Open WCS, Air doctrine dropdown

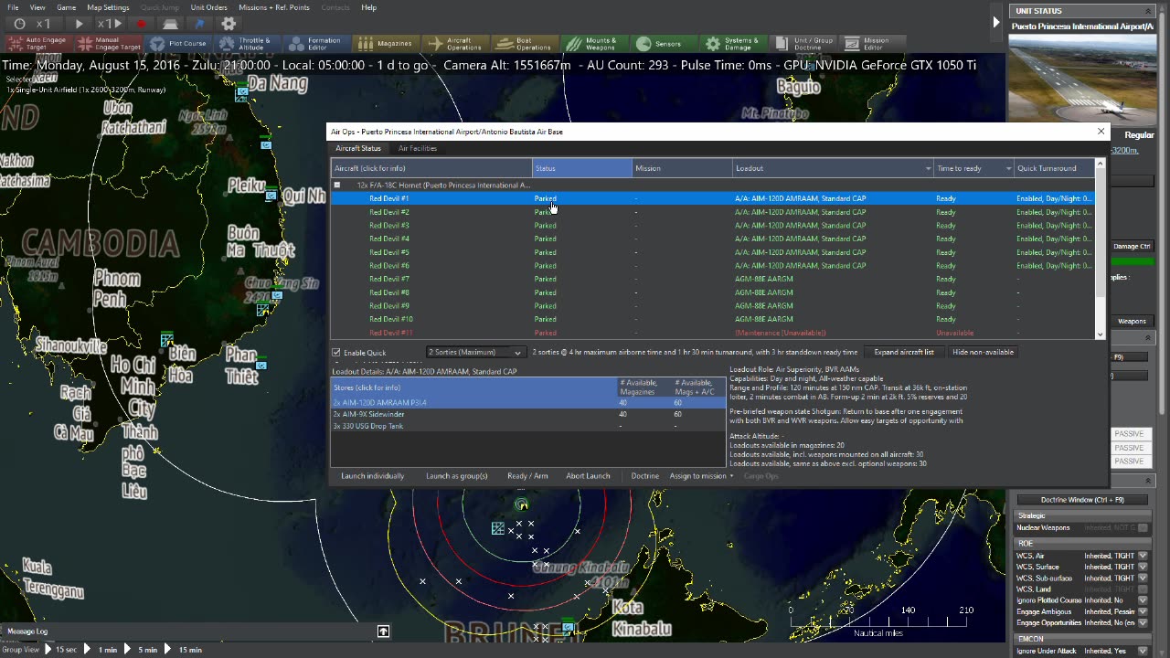pos(1142,556)
